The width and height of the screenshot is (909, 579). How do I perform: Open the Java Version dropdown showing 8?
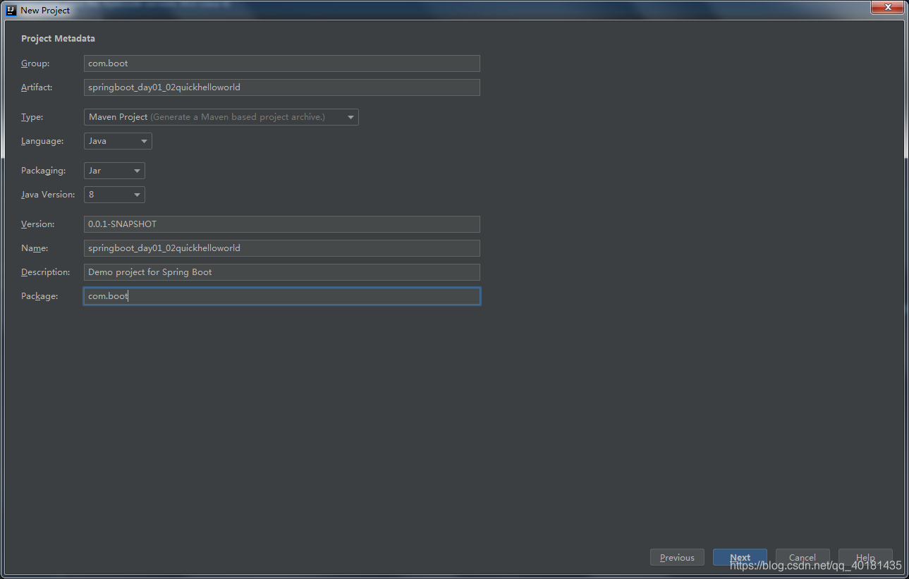pyautogui.click(x=114, y=195)
